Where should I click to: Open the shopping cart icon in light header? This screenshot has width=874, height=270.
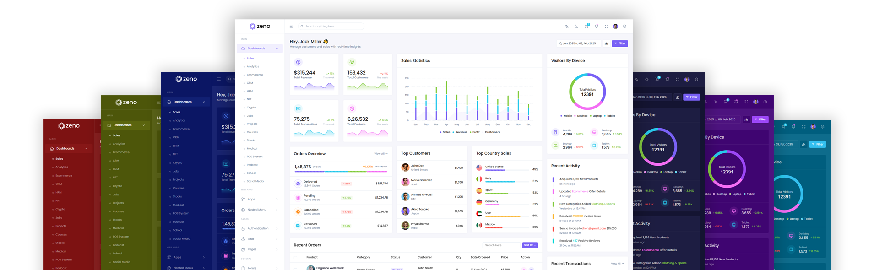point(586,27)
